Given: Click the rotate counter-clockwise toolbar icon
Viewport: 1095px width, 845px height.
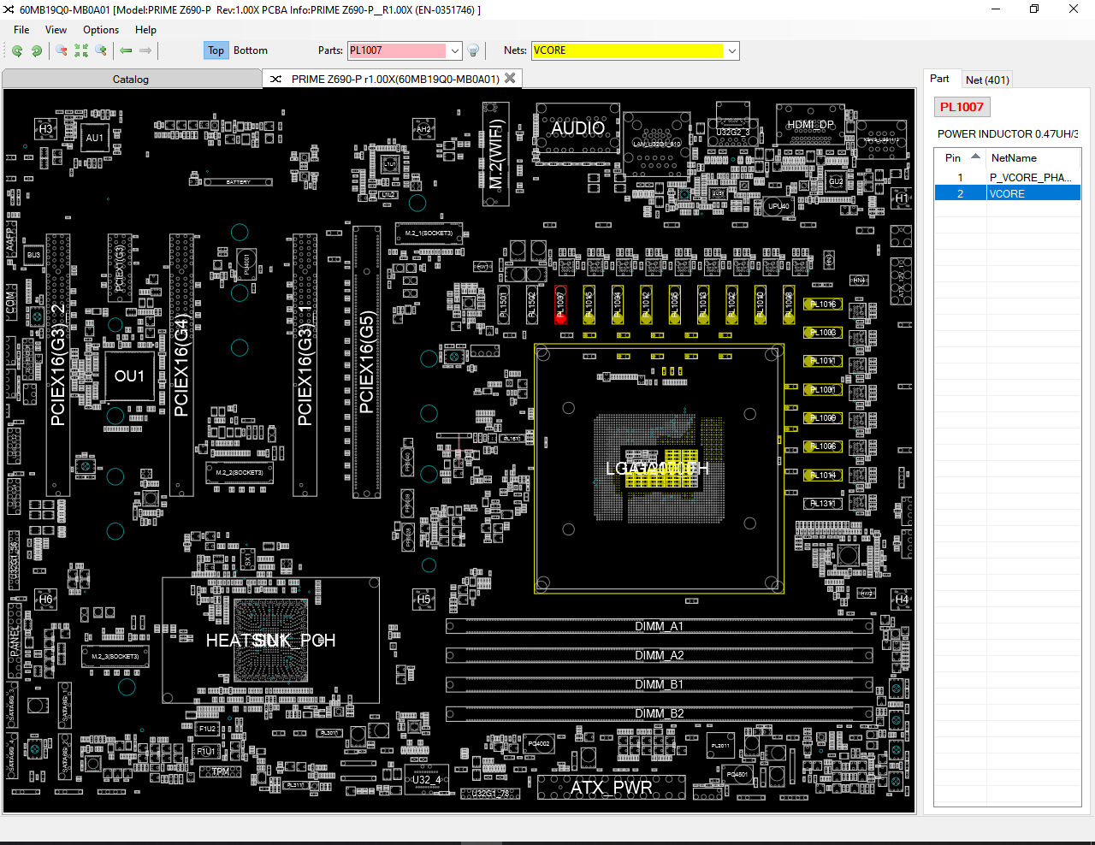Looking at the screenshot, I should pyautogui.click(x=17, y=50).
